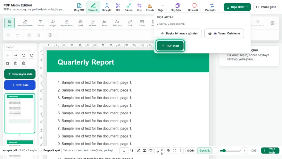The image size is (282, 159).
Task: Expand the Güvenlik dropdown menu
Action: [x=194, y=7]
